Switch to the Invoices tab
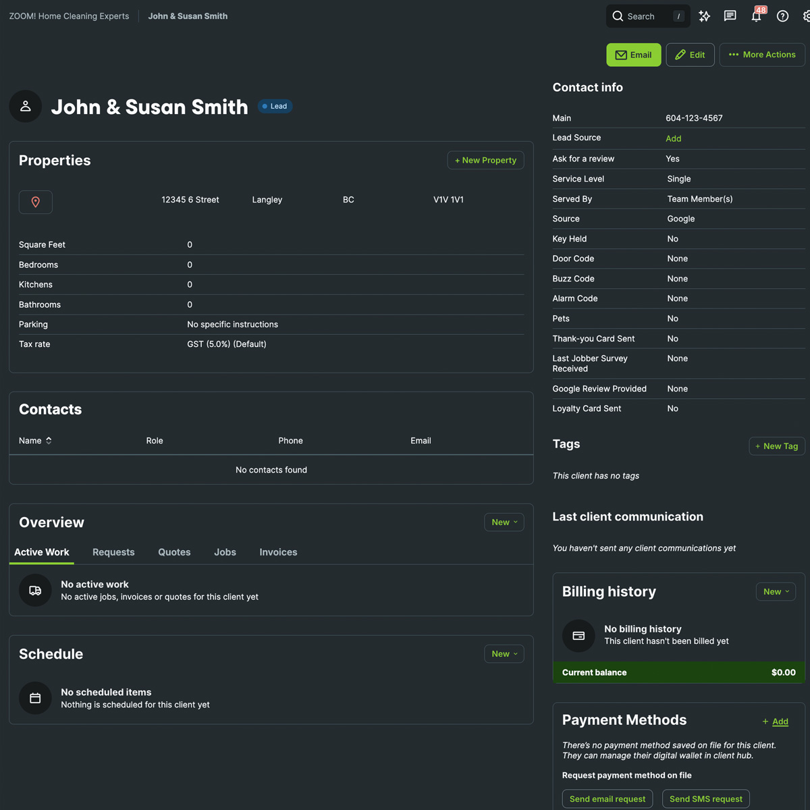This screenshot has width=810, height=810. point(278,552)
